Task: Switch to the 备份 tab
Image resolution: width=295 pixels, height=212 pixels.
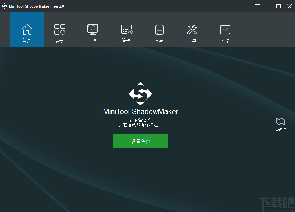Action: click(60, 33)
